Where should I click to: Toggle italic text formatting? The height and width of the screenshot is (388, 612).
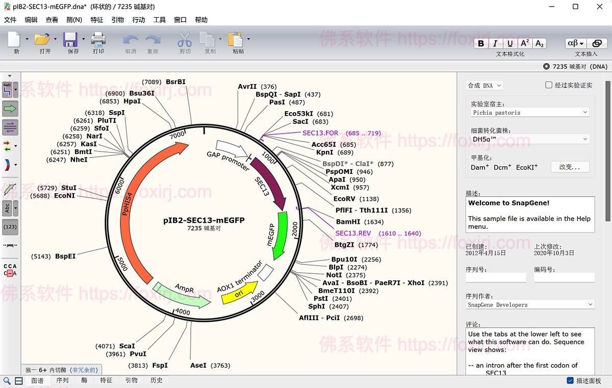point(494,43)
